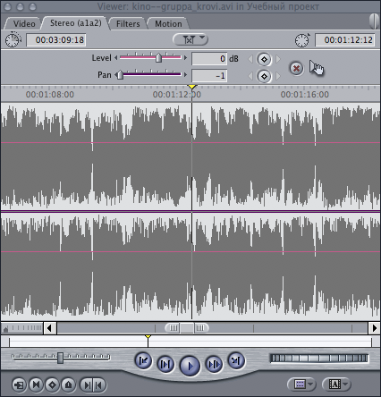Click the Mark In button

[x=86, y=385]
